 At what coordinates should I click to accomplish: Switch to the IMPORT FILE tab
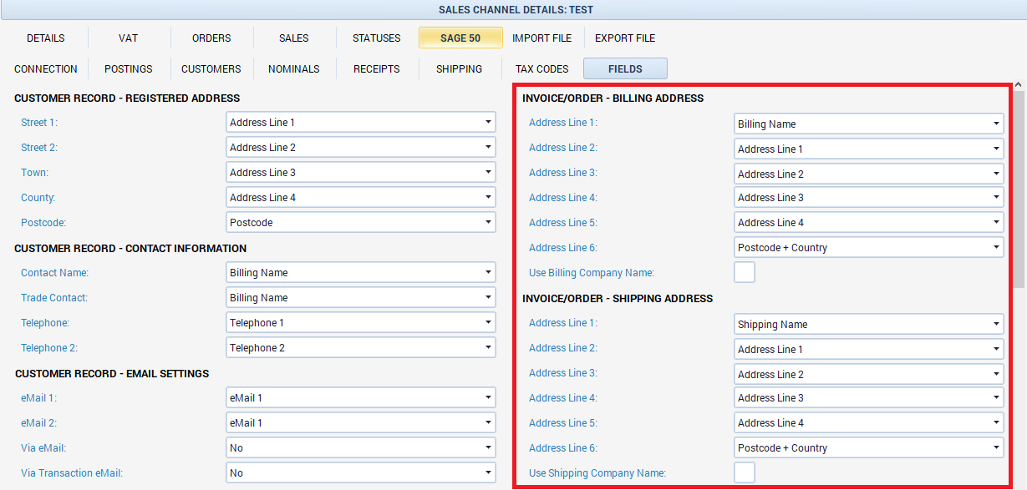point(542,38)
